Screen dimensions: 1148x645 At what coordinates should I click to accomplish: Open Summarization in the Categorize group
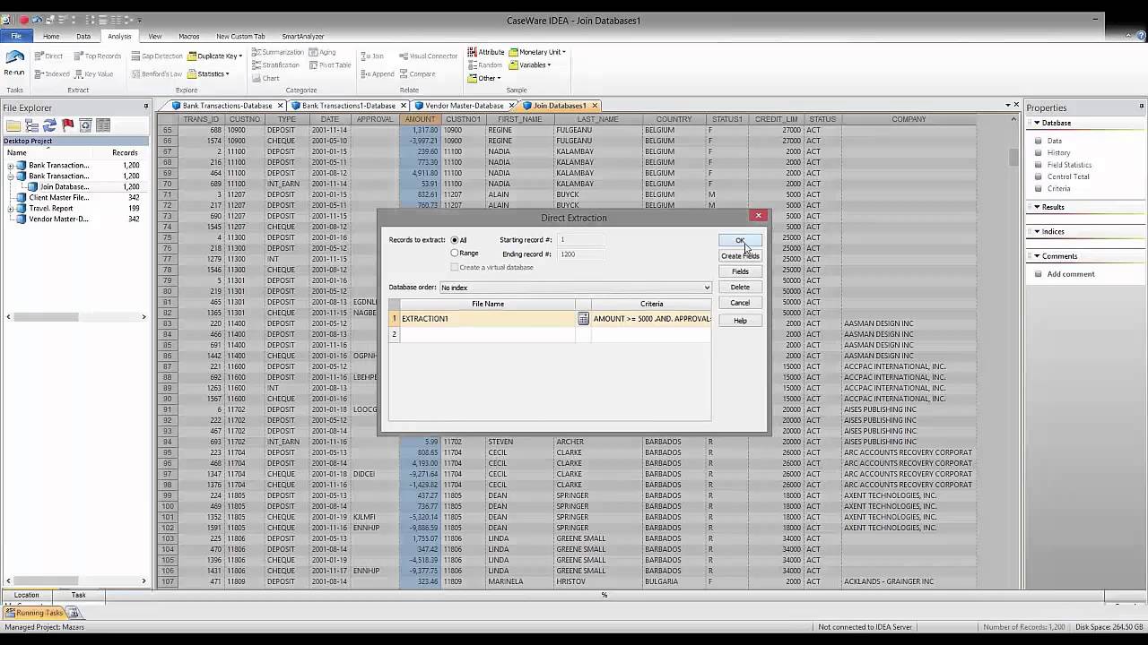278,53
